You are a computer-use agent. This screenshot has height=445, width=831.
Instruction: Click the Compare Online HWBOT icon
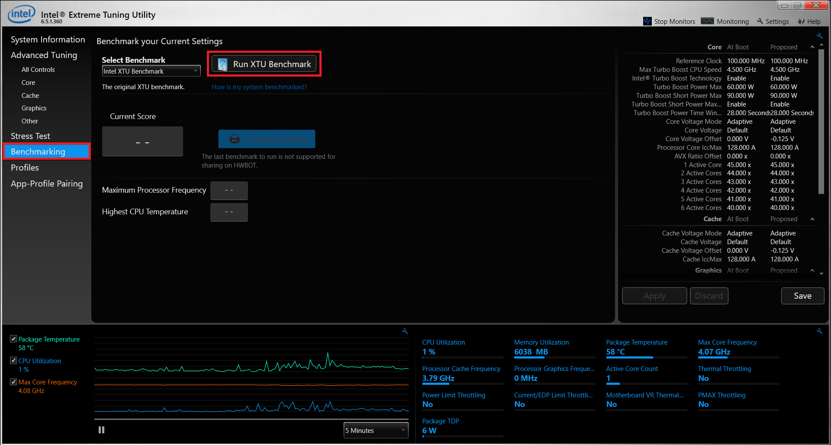pos(234,139)
